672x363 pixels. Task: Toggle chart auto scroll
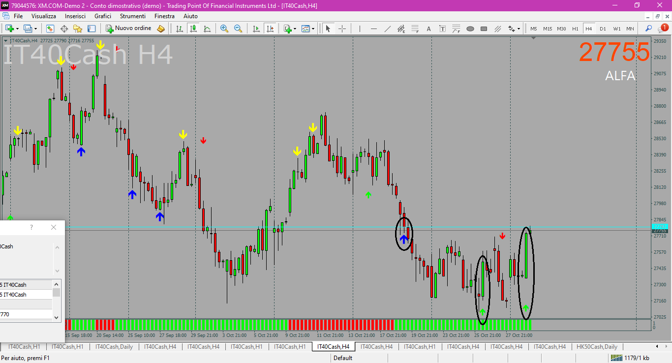(x=256, y=29)
